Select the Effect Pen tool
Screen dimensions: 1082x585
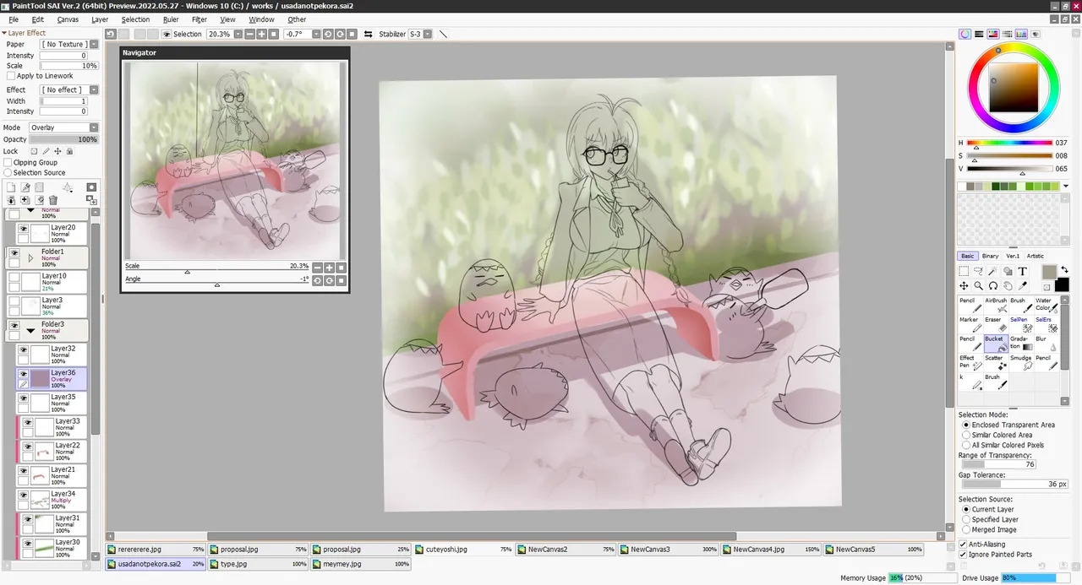click(970, 363)
